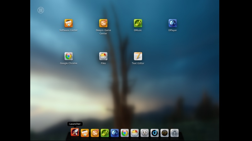Screen dimensions: 252x141
Task: Open the Trash icon in the dock
Action: coord(175,133)
